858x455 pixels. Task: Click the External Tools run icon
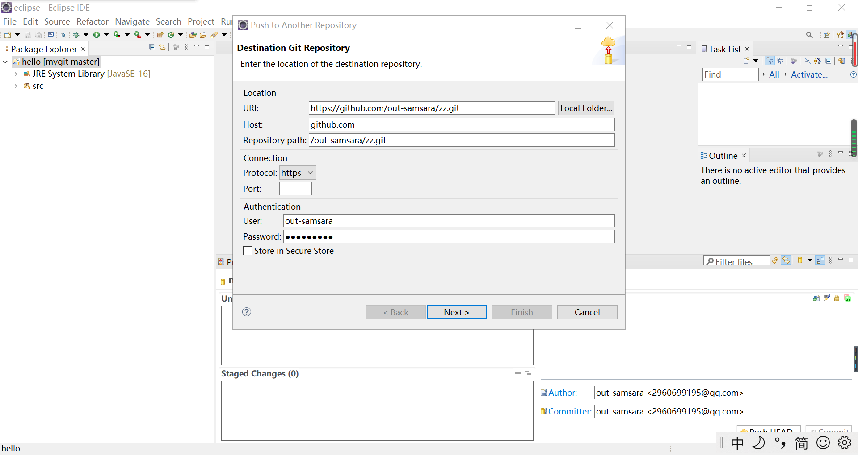point(138,35)
